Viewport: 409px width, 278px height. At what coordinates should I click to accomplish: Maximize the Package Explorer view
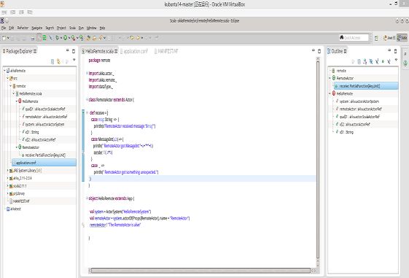point(74,51)
